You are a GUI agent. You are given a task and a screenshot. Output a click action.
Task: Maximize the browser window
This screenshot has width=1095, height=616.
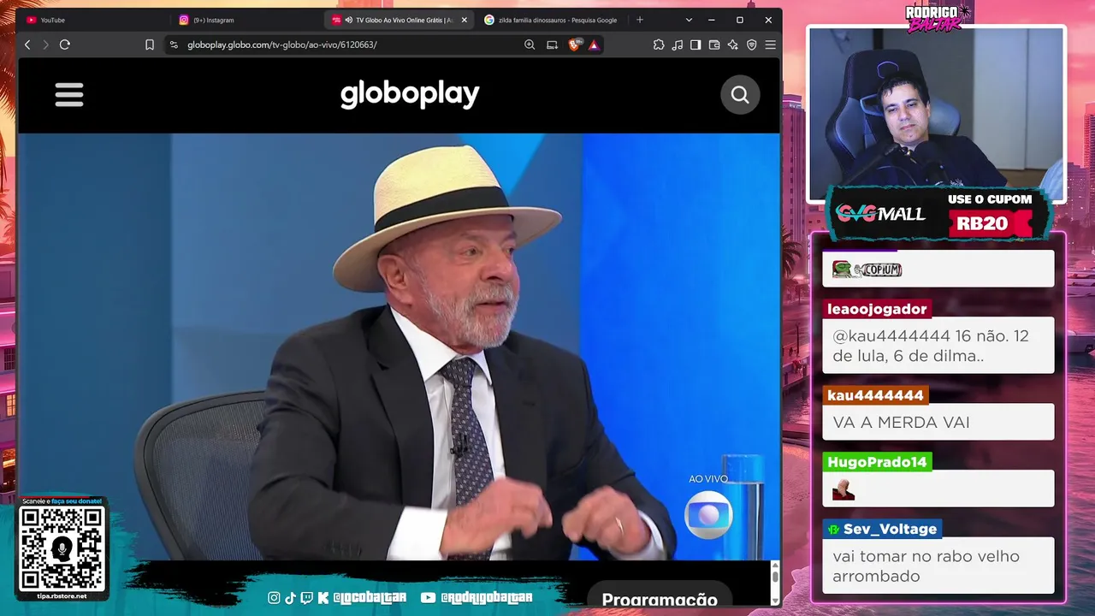pyautogui.click(x=740, y=20)
